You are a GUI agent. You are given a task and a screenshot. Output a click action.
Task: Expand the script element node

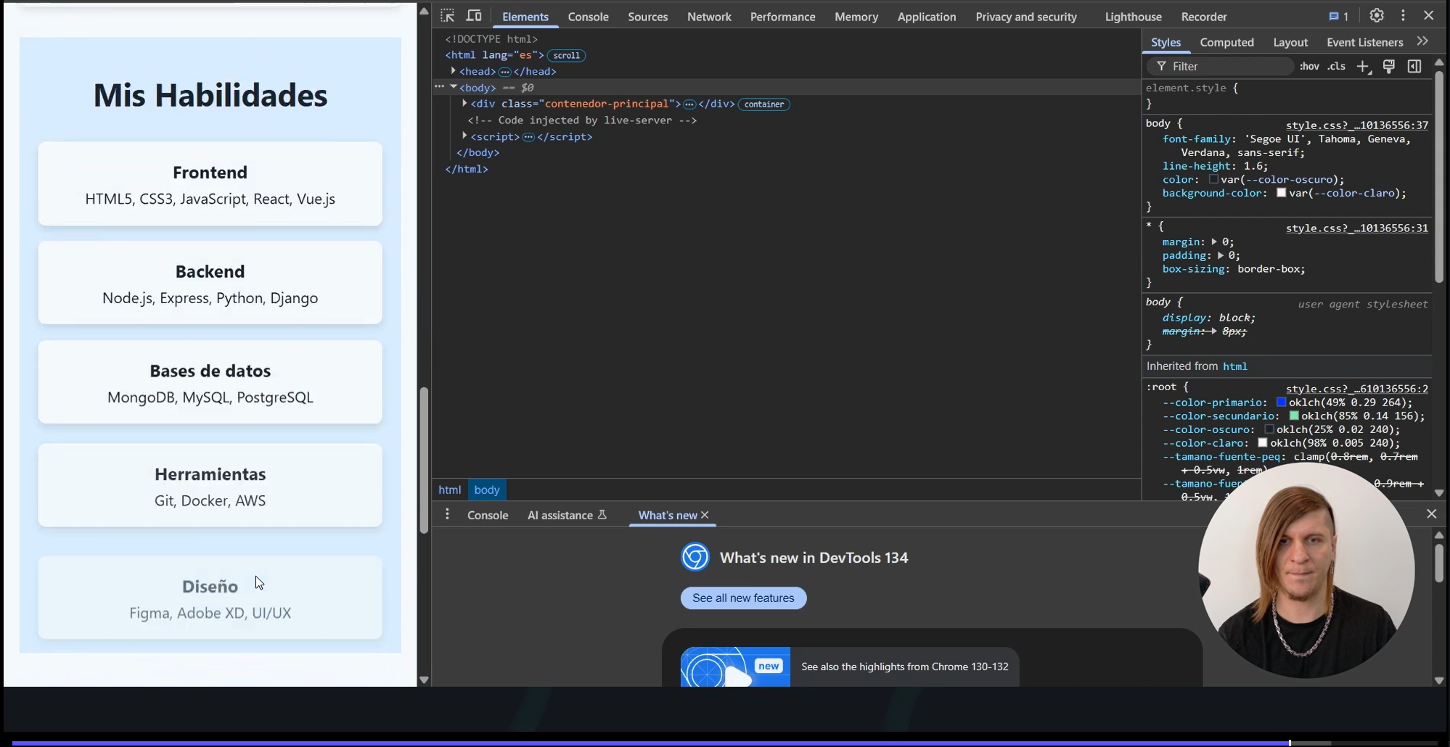[464, 136]
